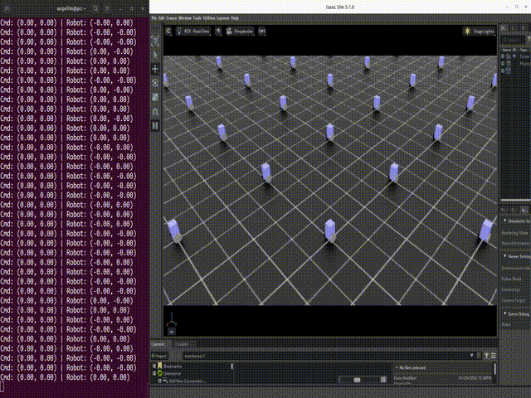Open the Window menu

pos(185,17)
